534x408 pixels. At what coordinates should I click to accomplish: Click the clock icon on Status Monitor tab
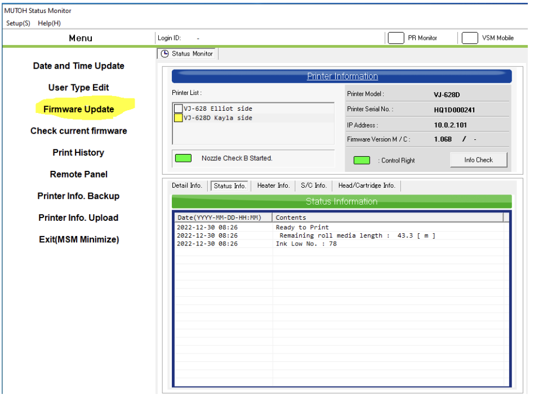point(164,54)
